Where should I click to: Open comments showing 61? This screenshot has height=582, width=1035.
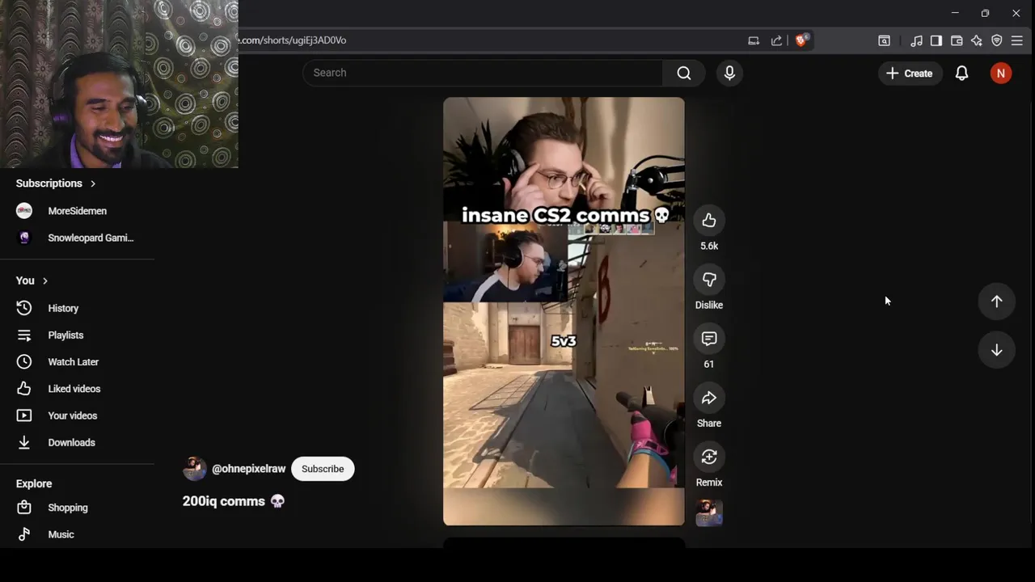point(709,339)
